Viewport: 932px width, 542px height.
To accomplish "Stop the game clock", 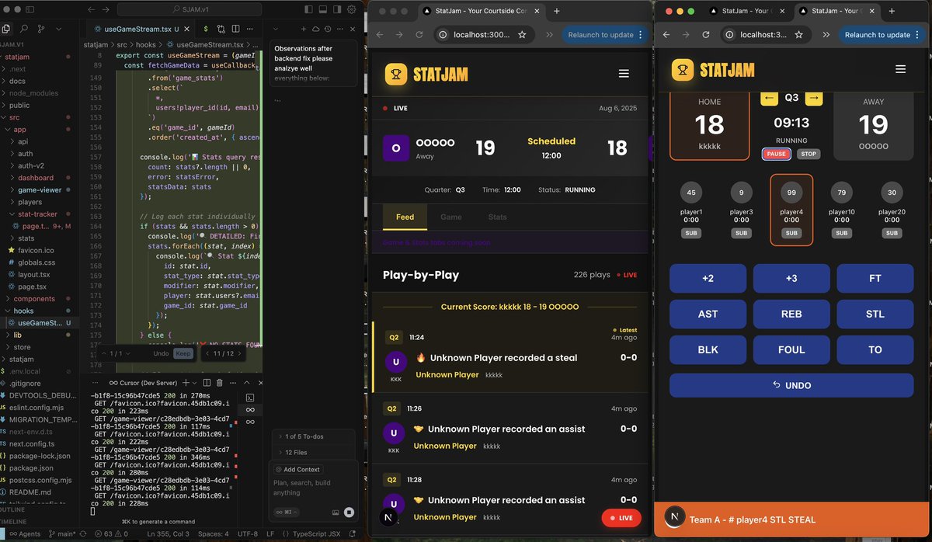I will pyautogui.click(x=809, y=154).
